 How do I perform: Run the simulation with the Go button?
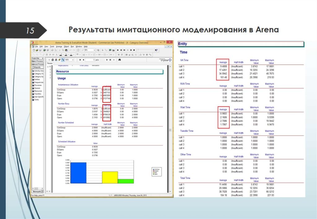tap(118, 50)
